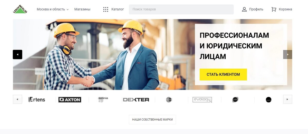308x134 pixels.
Task: Select the Delinia brand logo
Action: (x=103, y=99)
